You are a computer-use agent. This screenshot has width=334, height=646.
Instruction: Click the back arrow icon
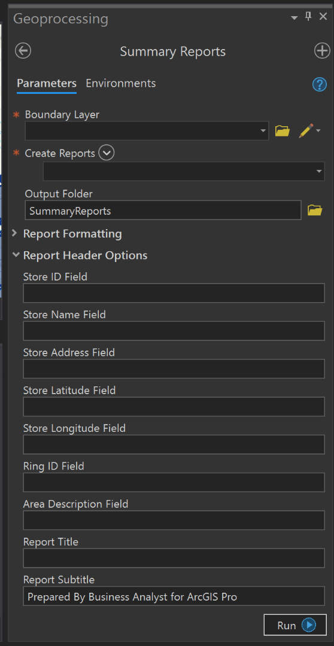point(23,51)
